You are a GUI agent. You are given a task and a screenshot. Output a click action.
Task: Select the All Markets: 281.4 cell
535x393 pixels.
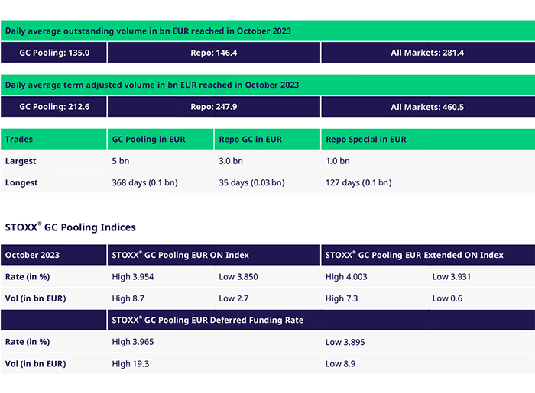click(x=426, y=53)
